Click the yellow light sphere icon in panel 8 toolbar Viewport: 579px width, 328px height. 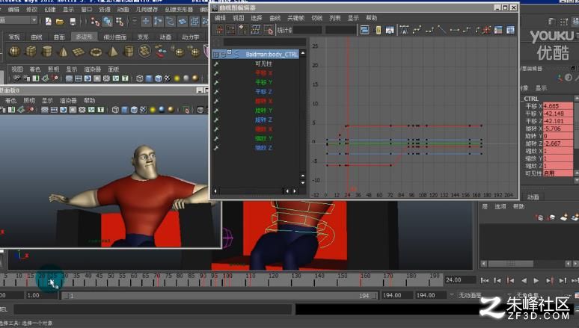pyautogui.click(x=153, y=110)
